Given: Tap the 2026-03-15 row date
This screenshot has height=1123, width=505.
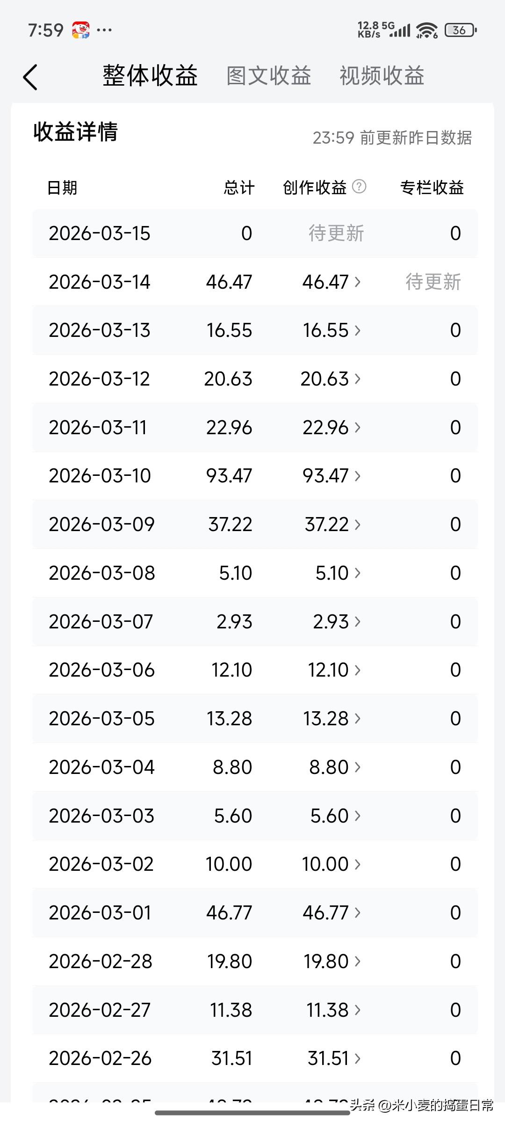Looking at the screenshot, I should click(100, 233).
